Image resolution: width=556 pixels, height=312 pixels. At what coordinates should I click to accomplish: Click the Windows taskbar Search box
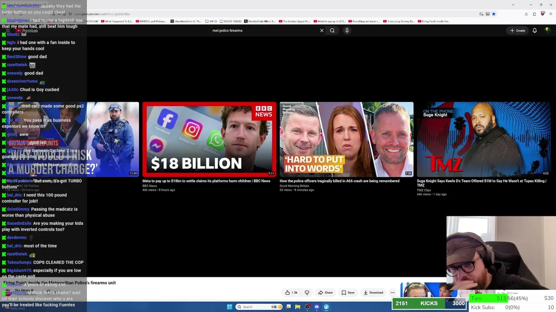pyautogui.click(x=259, y=307)
